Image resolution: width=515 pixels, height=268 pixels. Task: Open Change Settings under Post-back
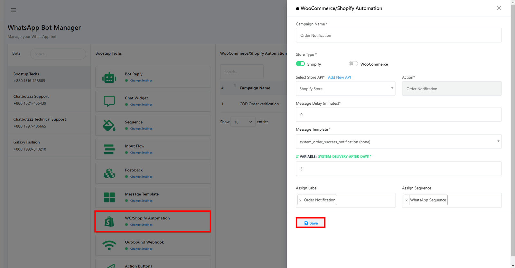(141, 177)
